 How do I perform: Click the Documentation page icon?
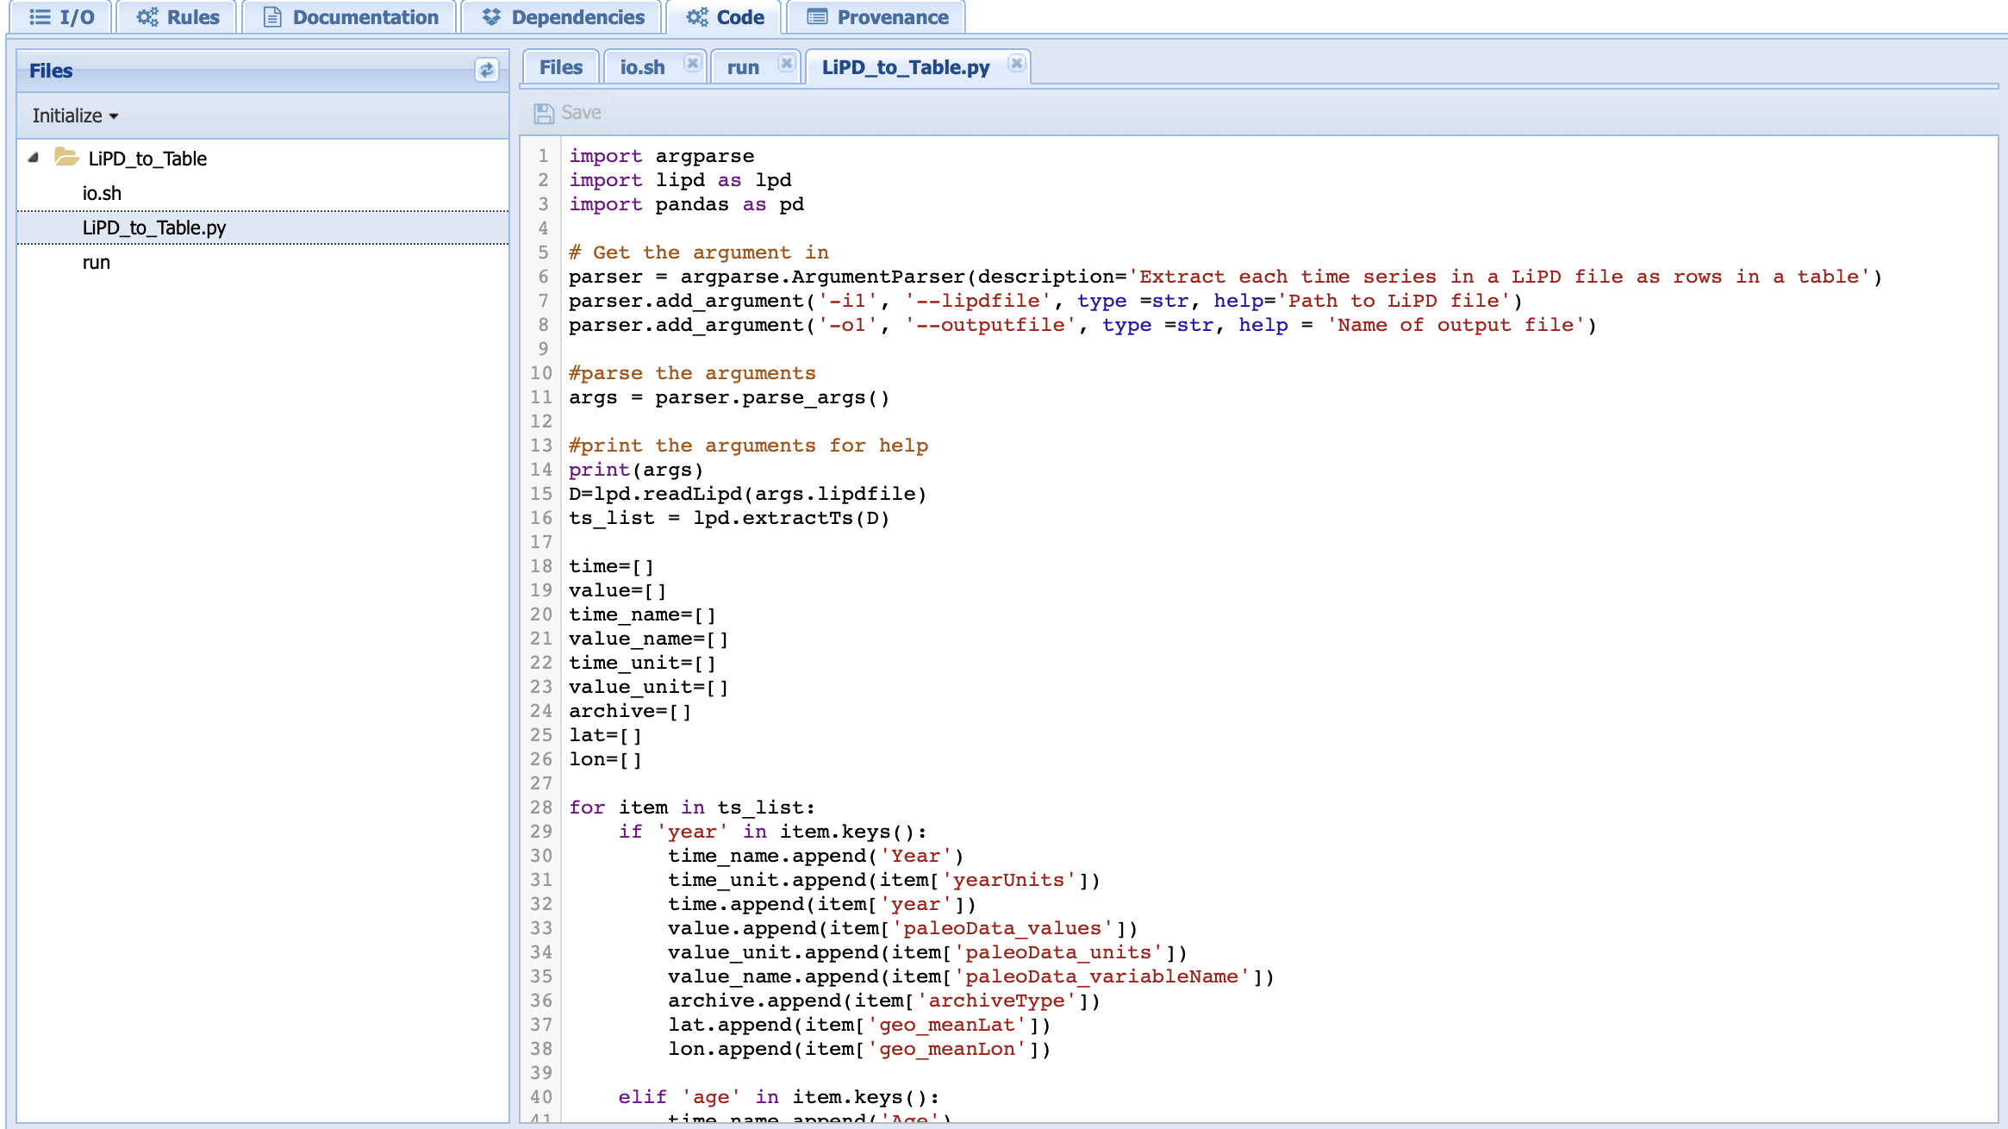click(272, 17)
